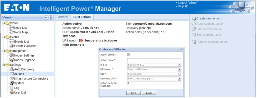Click the Save button in dialog
The height and width of the screenshot is (98, 257).
134,93
